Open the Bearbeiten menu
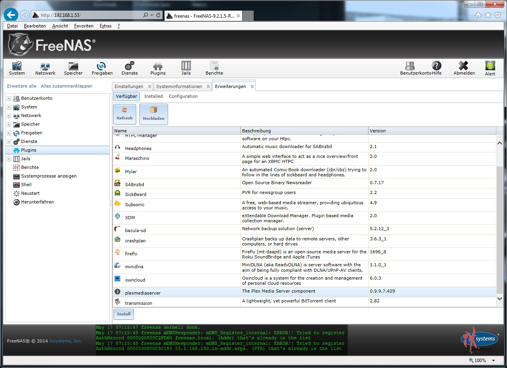This screenshot has height=368, width=507. point(35,26)
